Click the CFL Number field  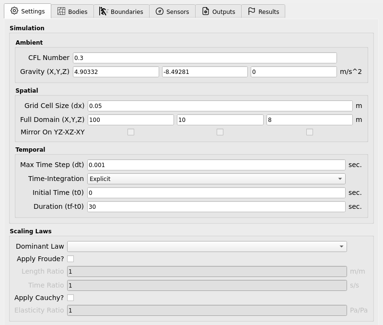point(205,58)
